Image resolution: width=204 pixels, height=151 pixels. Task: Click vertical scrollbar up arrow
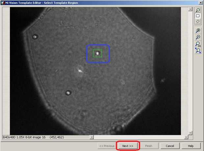190,9
